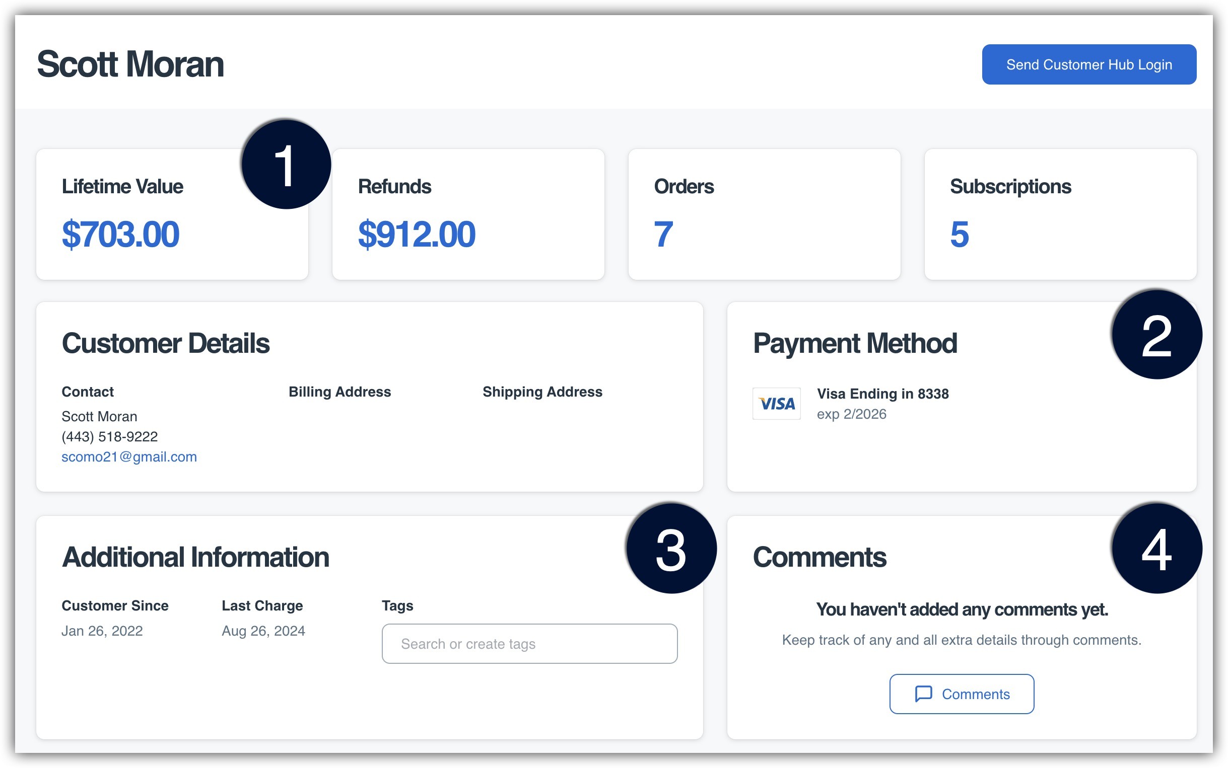1228x768 pixels.
Task: Click the Last Charge date Aug 26, 2024
Action: tap(263, 631)
